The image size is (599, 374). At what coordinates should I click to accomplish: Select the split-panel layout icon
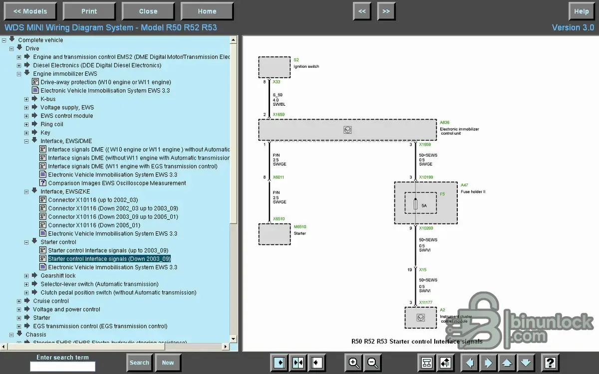point(299,363)
